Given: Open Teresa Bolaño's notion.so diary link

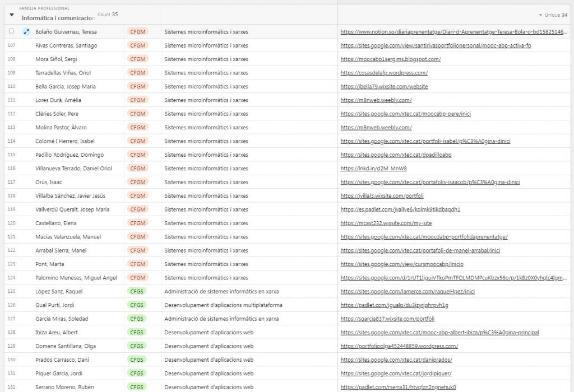Looking at the screenshot, I should 452,32.
